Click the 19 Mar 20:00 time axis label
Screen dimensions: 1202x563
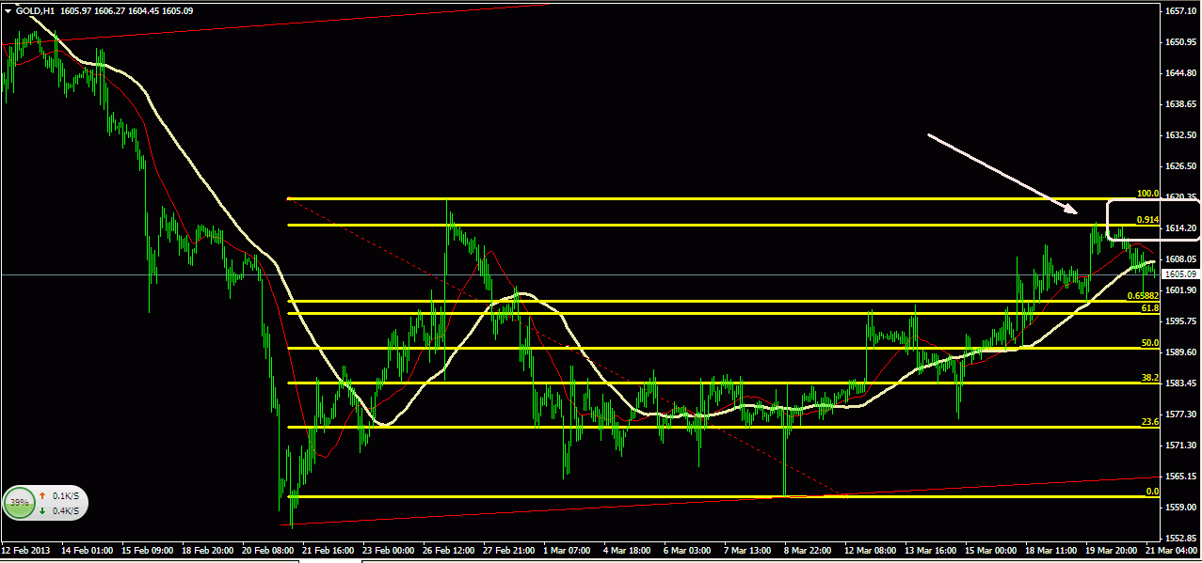click(1113, 550)
